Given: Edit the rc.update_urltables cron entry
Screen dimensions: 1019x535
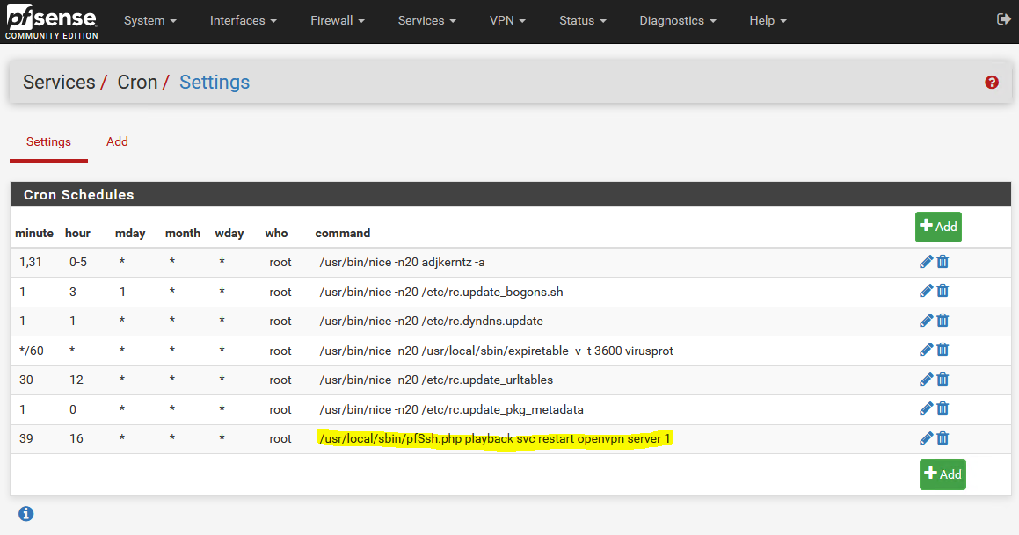Looking at the screenshot, I should pyautogui.click(x=926, y=380).
